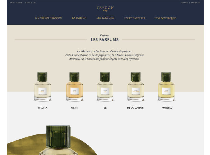This screenshot has width=210, height=155.
Task: Click the Trudon 1643 logo
Action: (105, 9)
